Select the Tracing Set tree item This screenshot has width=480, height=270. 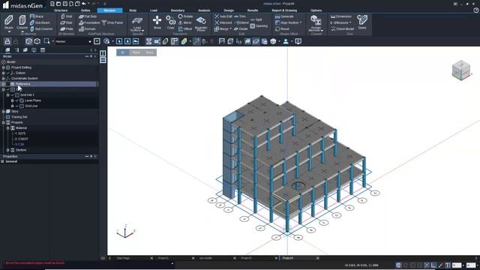(19, 117)
